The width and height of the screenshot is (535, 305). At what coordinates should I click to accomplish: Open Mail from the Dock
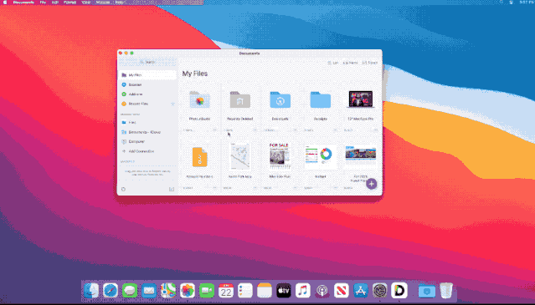pos(149,291)
